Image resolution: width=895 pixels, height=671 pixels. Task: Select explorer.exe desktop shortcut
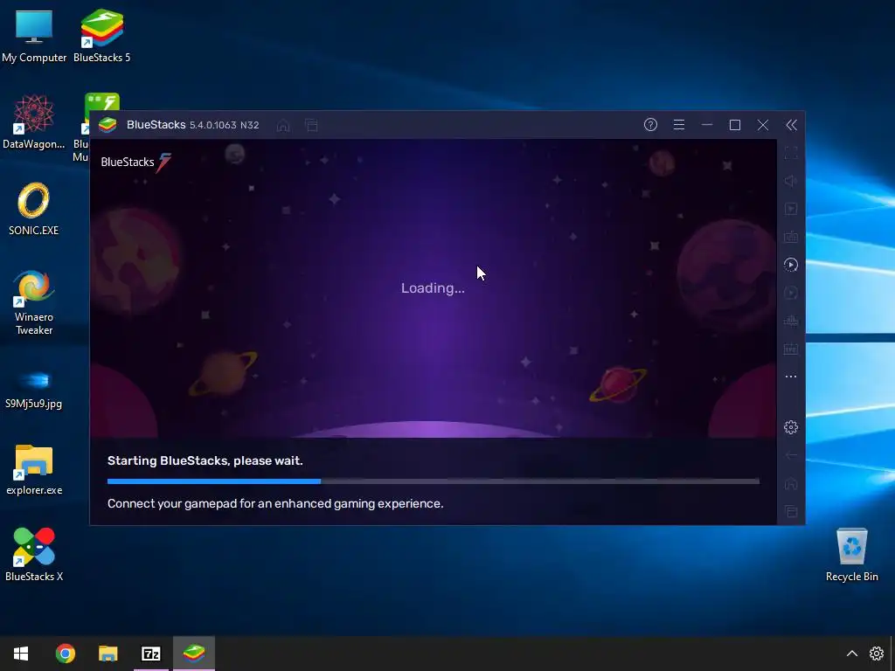point(34,469)
